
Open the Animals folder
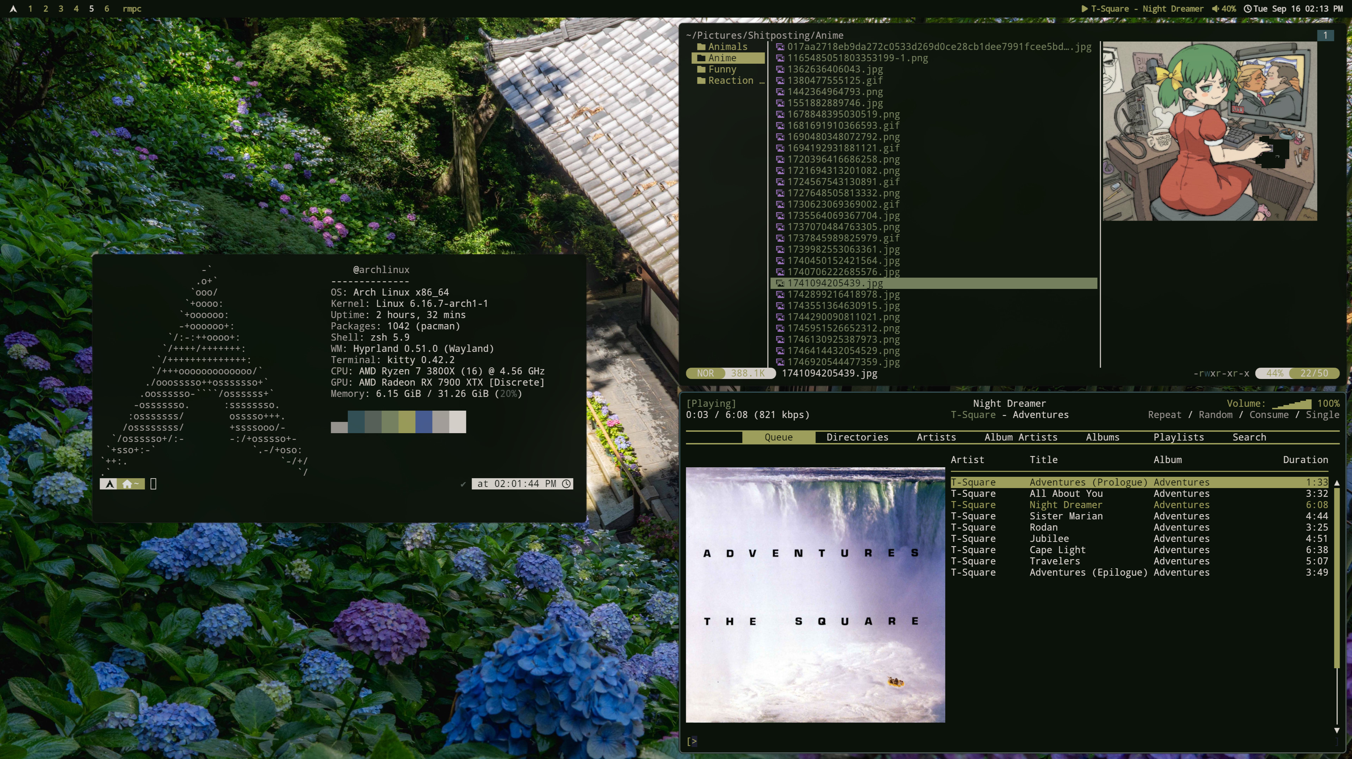point(727,47)
